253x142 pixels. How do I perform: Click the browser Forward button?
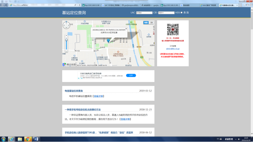click(7, 5)
